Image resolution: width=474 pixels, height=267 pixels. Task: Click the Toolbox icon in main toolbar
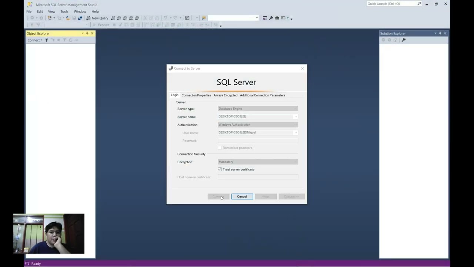click(x=277, y=18)
